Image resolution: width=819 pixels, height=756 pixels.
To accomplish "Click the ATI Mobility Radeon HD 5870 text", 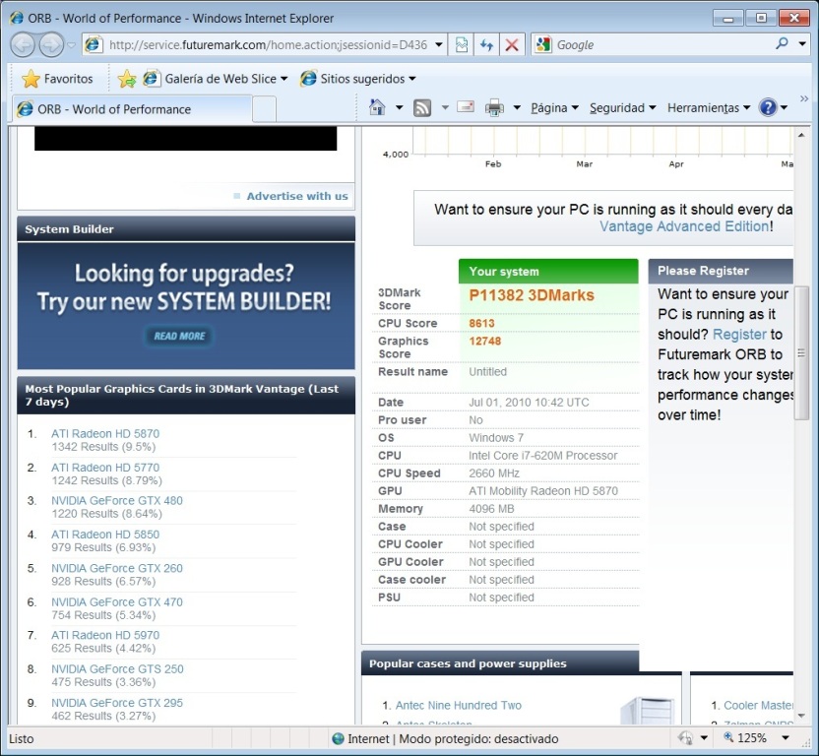I will click(x=543, y=491).
